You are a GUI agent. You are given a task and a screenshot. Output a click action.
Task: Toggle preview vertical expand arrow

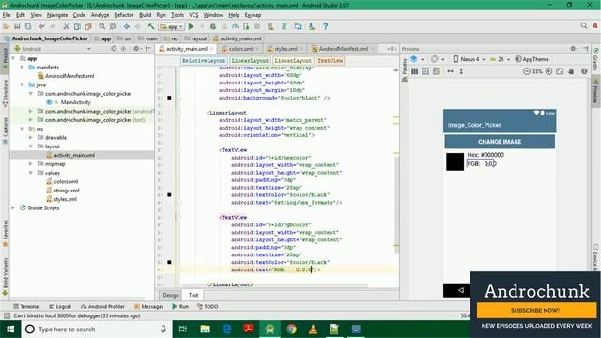click(461, 71)
